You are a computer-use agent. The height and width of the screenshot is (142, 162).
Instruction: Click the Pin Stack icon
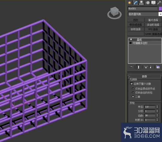coord(131,67)
